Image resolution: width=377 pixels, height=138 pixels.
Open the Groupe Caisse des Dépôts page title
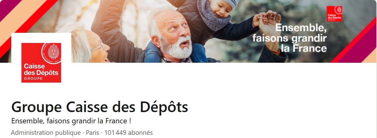click(x=100, y=107)
